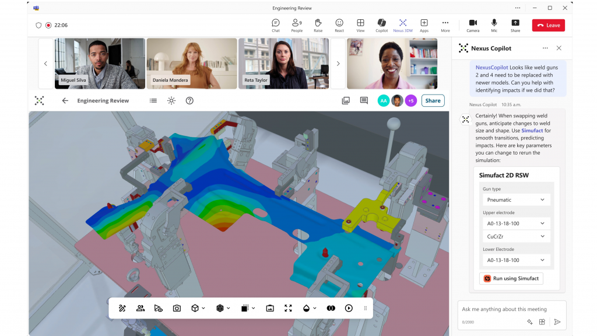
Task: Mute your microphone
Action: click(x=494, y=24)
